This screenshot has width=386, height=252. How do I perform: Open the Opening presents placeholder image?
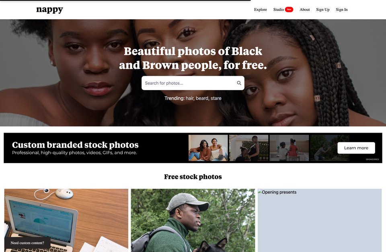[320, 221]
